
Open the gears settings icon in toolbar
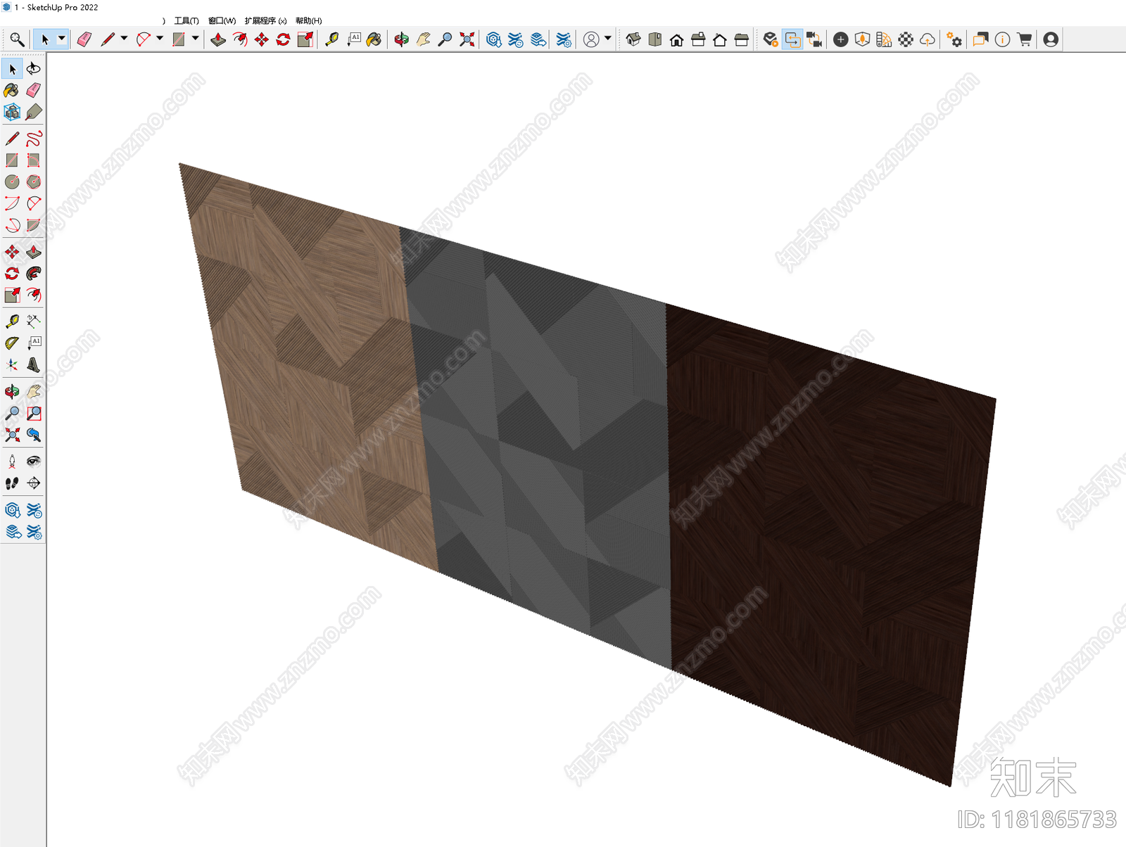click(954, 39)
